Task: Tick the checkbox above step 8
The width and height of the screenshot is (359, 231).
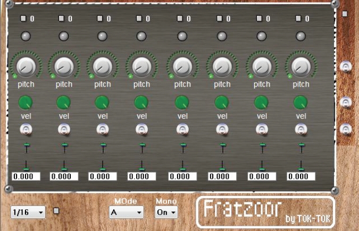Action: coord(298,18)
